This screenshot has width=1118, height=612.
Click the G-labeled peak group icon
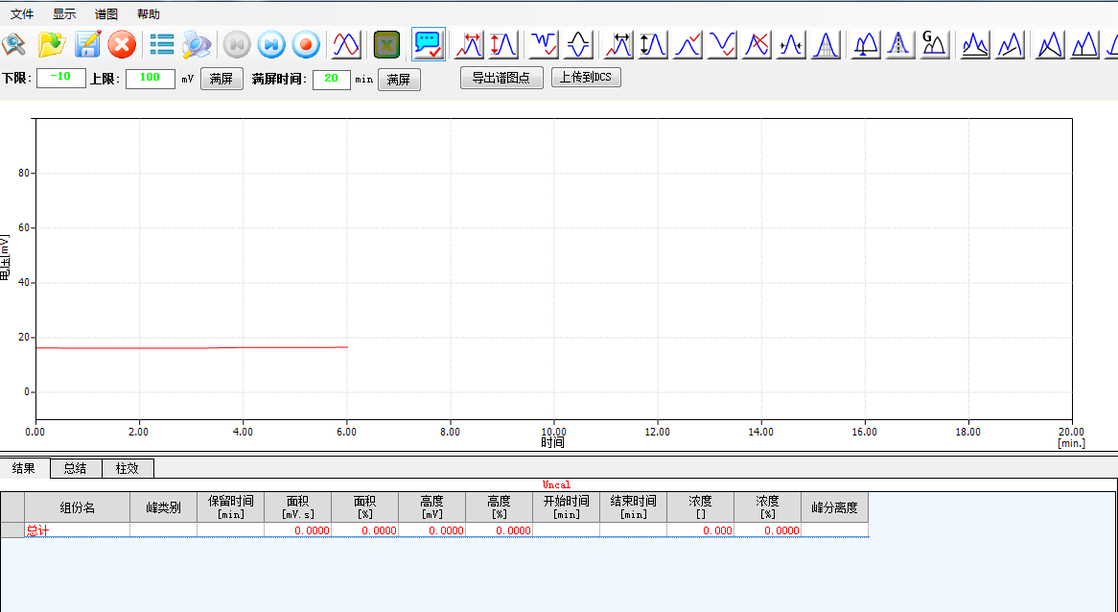tap(934, 45)
